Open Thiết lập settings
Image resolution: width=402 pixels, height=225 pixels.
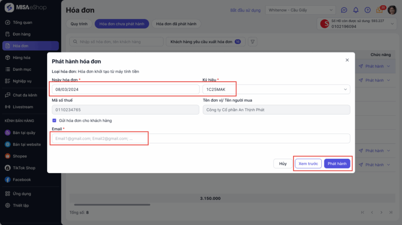[20, 205]
